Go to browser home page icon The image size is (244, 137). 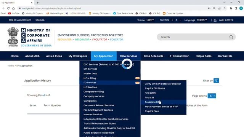click(x=14, y=8)
